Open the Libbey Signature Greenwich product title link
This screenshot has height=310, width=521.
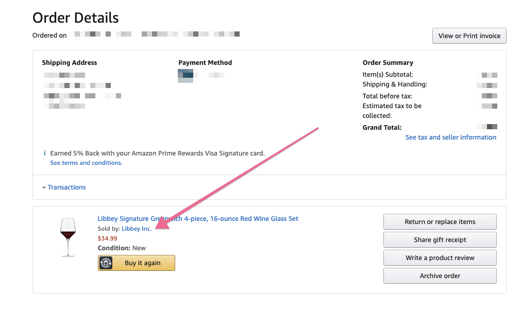[198, 219]
